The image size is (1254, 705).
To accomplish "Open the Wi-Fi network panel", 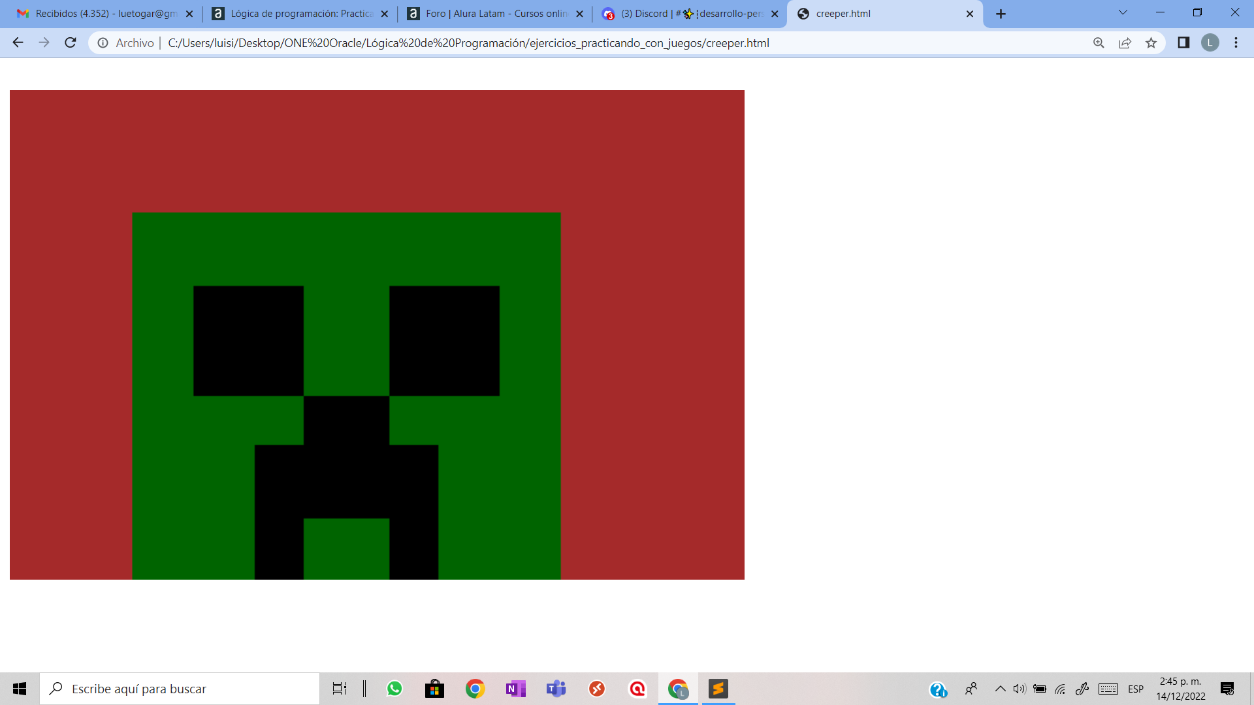I will (1061, 689).
